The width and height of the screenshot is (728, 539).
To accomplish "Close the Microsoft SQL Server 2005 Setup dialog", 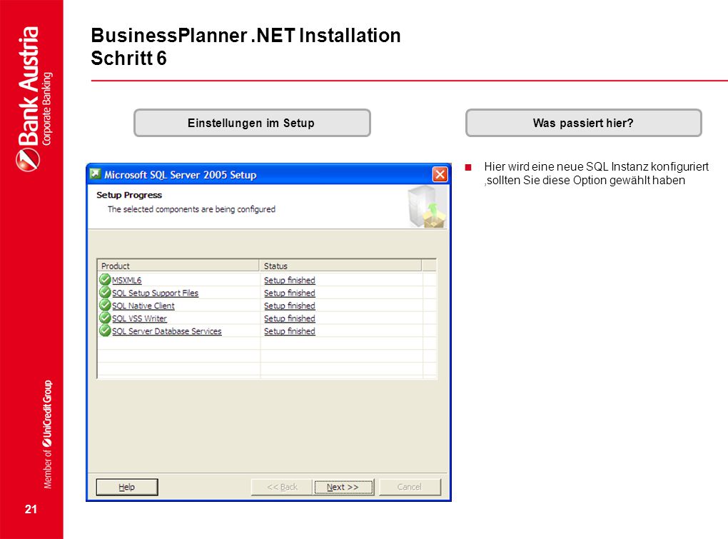I will pos(440,175).
